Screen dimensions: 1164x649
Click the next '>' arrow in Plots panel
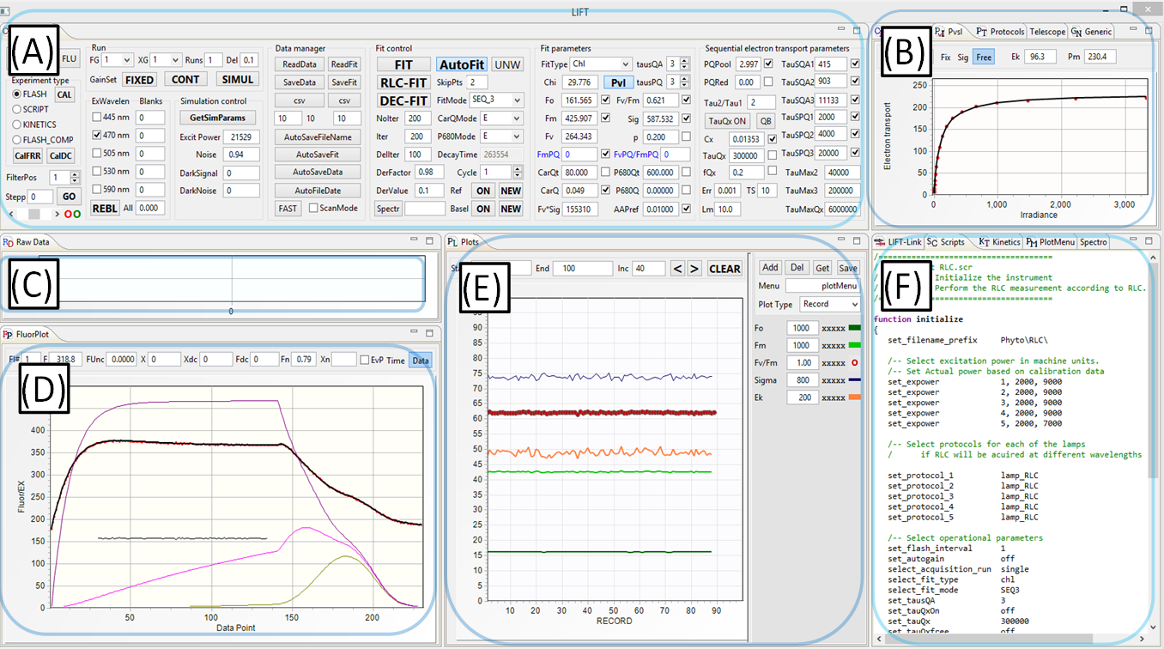point(694,269)
